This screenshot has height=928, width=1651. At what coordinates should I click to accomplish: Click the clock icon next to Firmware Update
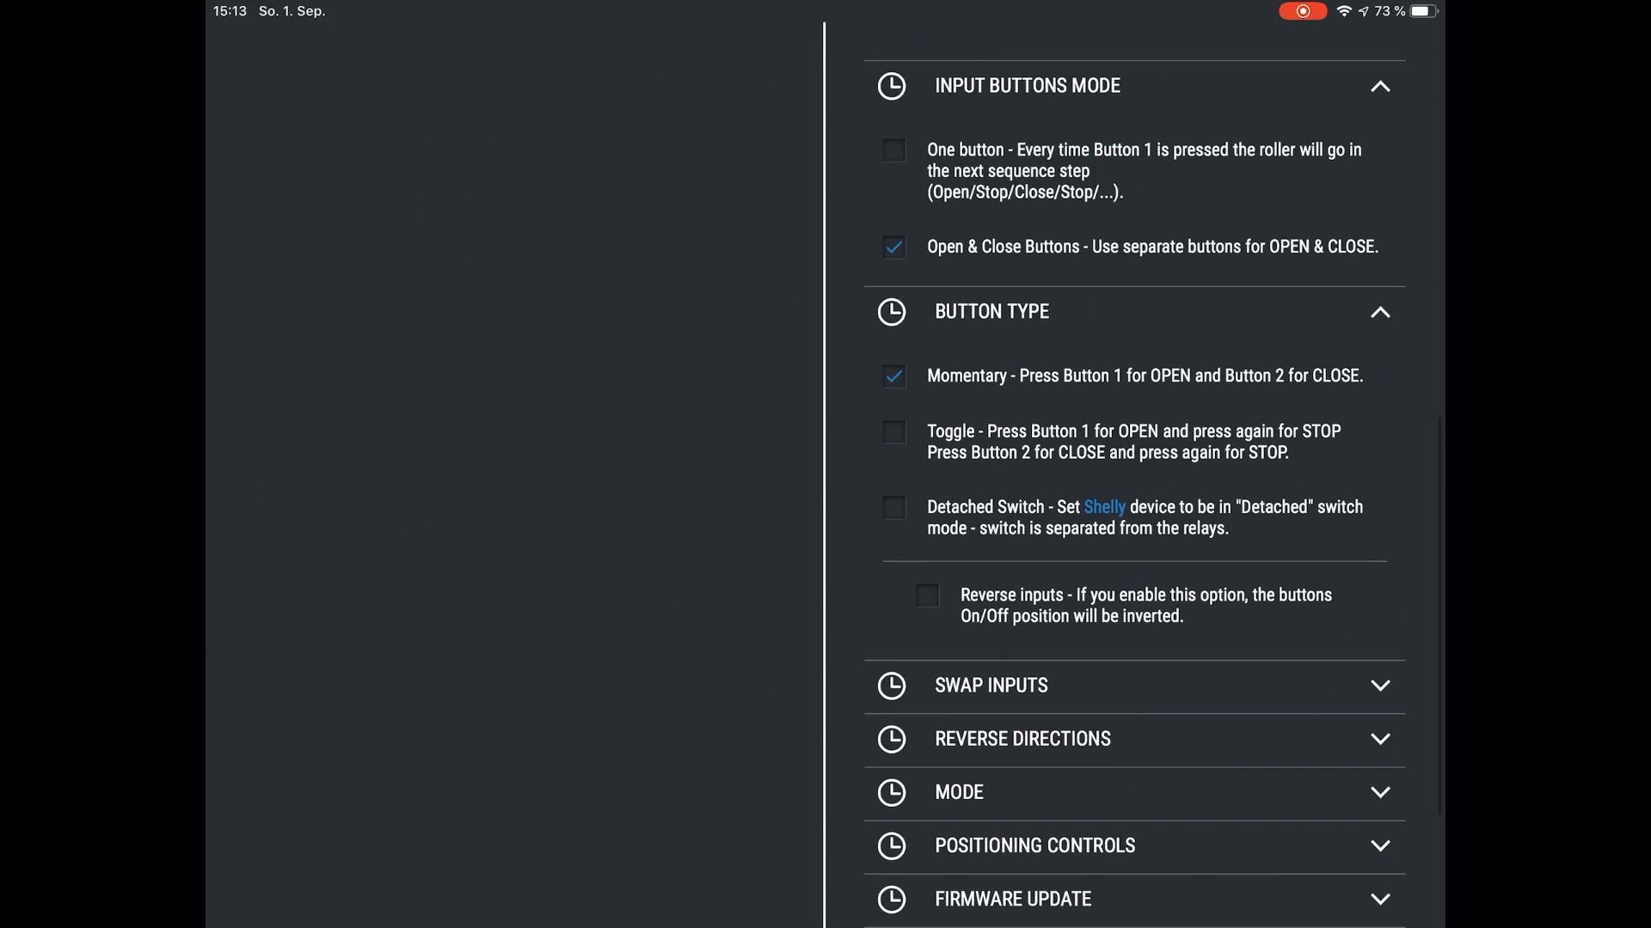point(892,899)
